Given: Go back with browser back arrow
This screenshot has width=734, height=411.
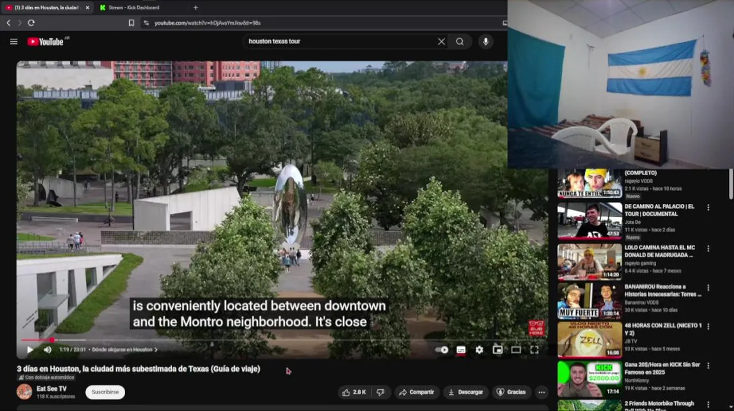Looking at the screenshot, I should 8,23.
